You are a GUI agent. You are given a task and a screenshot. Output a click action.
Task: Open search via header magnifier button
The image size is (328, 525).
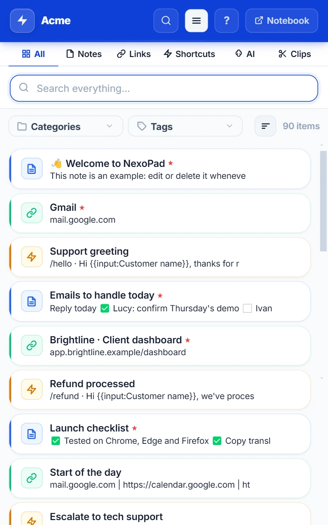(166, 21)
